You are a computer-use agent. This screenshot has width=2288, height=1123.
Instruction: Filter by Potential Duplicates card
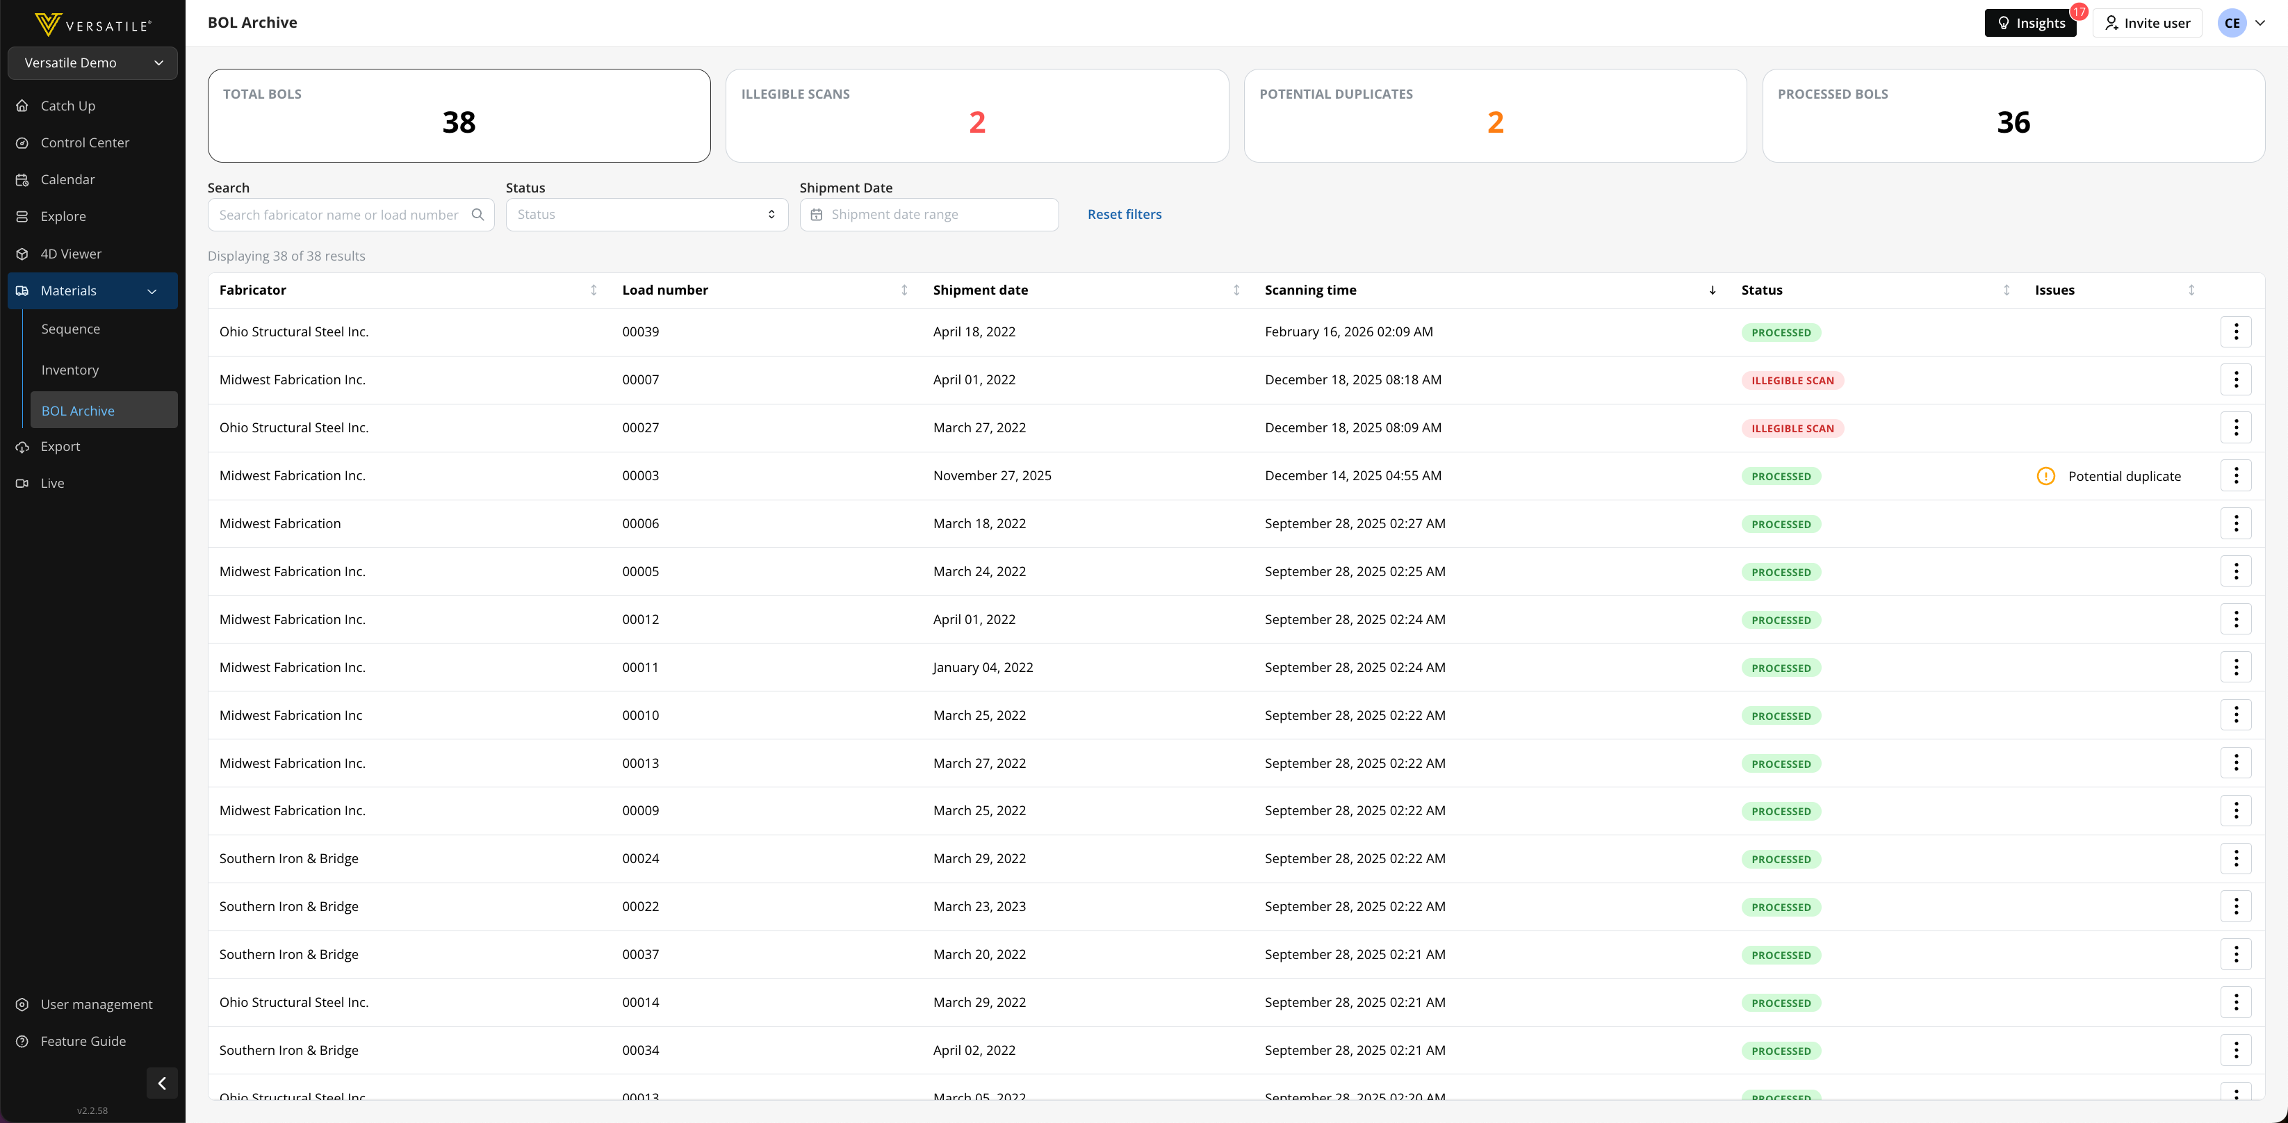(1495, 115)
